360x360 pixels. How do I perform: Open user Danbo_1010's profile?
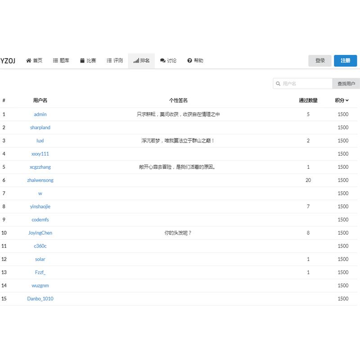(x=40, y=299)
